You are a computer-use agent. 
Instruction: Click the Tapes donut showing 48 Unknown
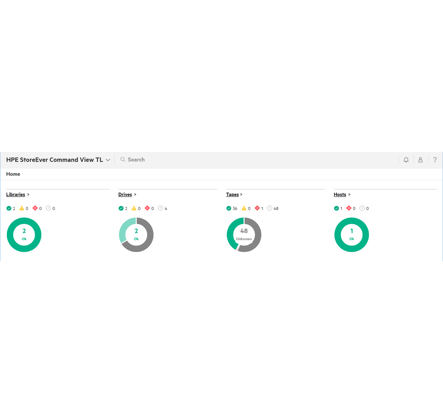pyautogui.click(x=244, y=235)
